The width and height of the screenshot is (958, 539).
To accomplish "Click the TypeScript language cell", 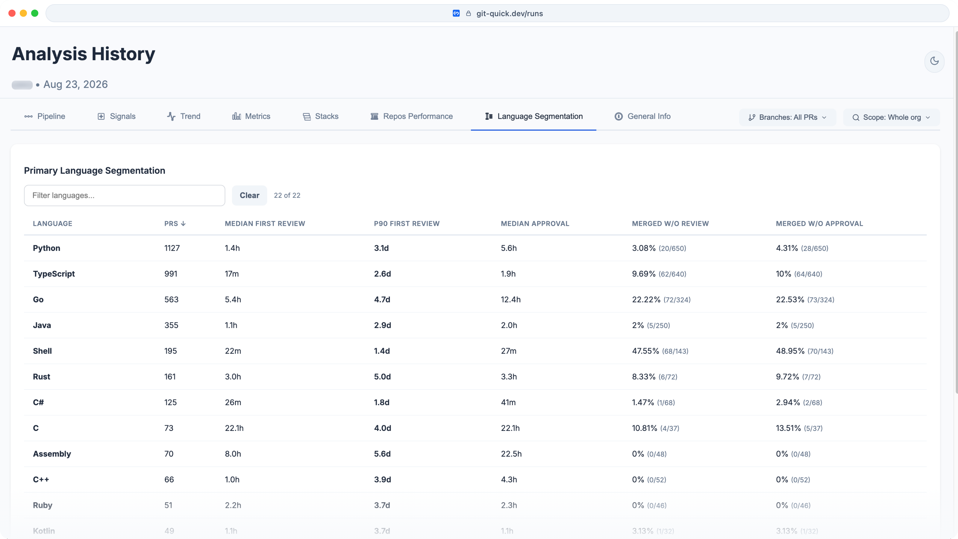I will [x=54, y=274].
